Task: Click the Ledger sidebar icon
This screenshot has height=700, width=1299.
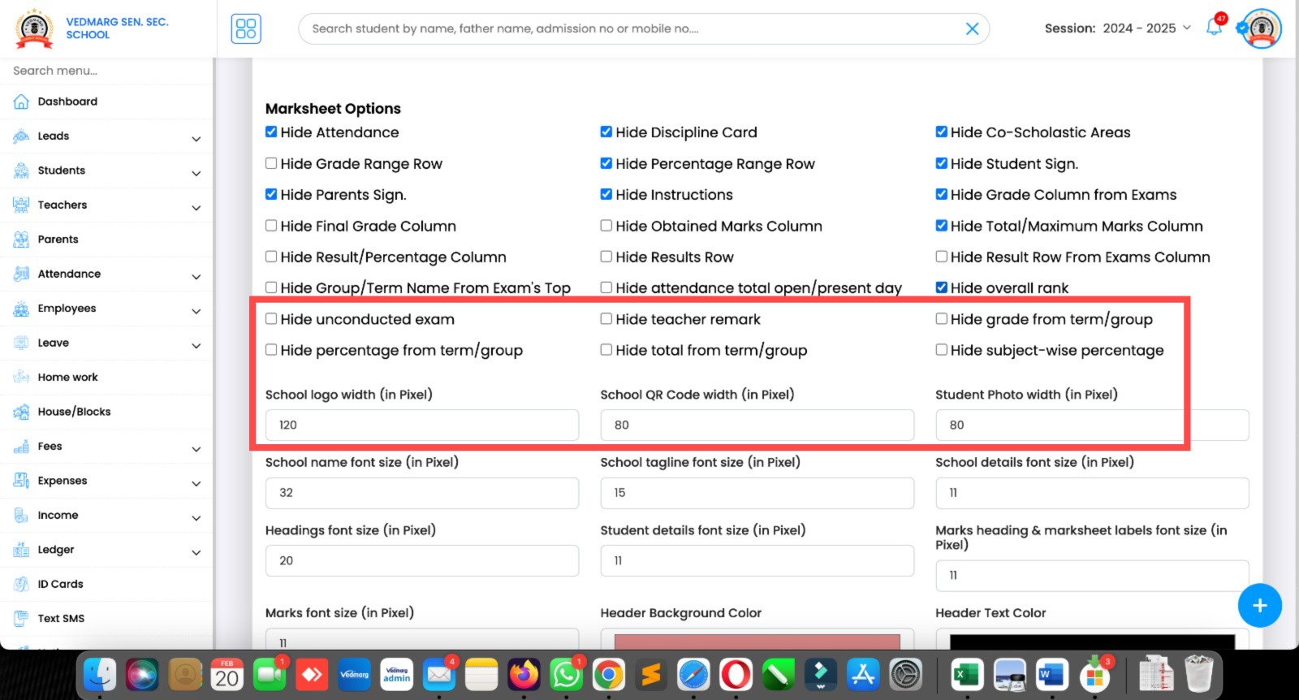Action: click(21, 550)
